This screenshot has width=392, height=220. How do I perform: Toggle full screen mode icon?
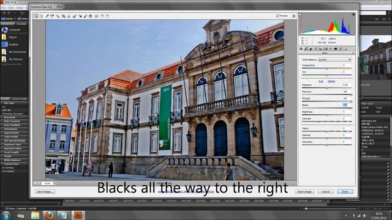click(x=293, y=16)
